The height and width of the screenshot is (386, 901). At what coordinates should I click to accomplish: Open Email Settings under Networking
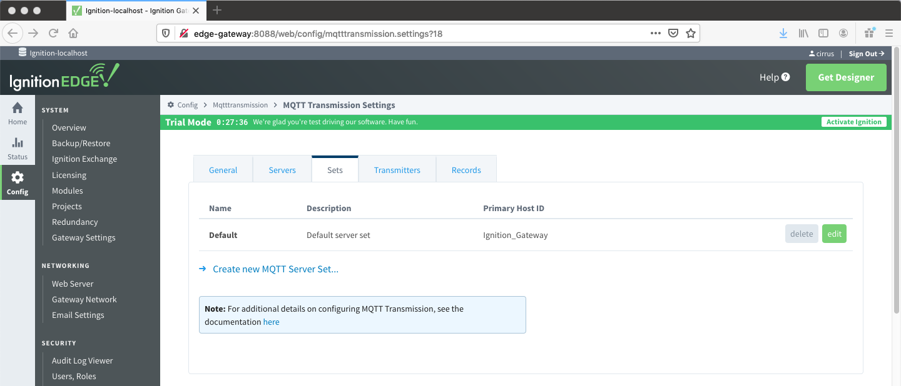pyautogui.click(x=78, y=315)
